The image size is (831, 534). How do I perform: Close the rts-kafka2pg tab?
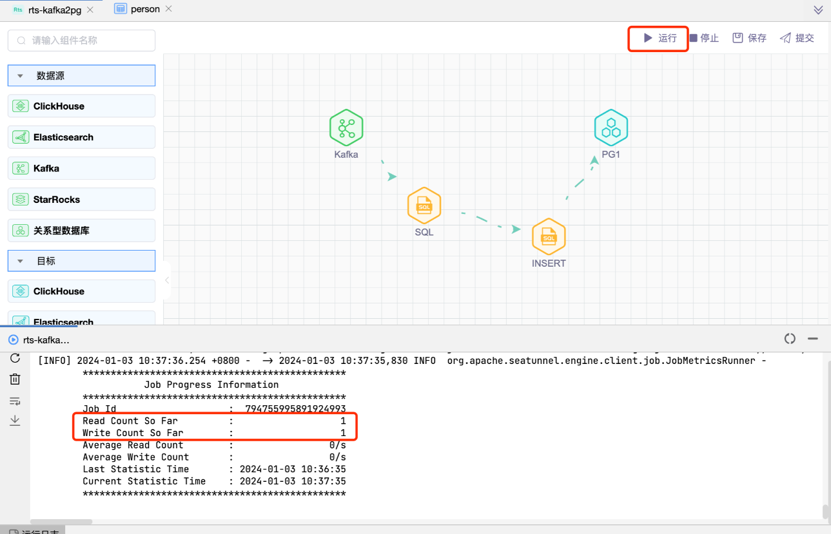tap(90, 10)
